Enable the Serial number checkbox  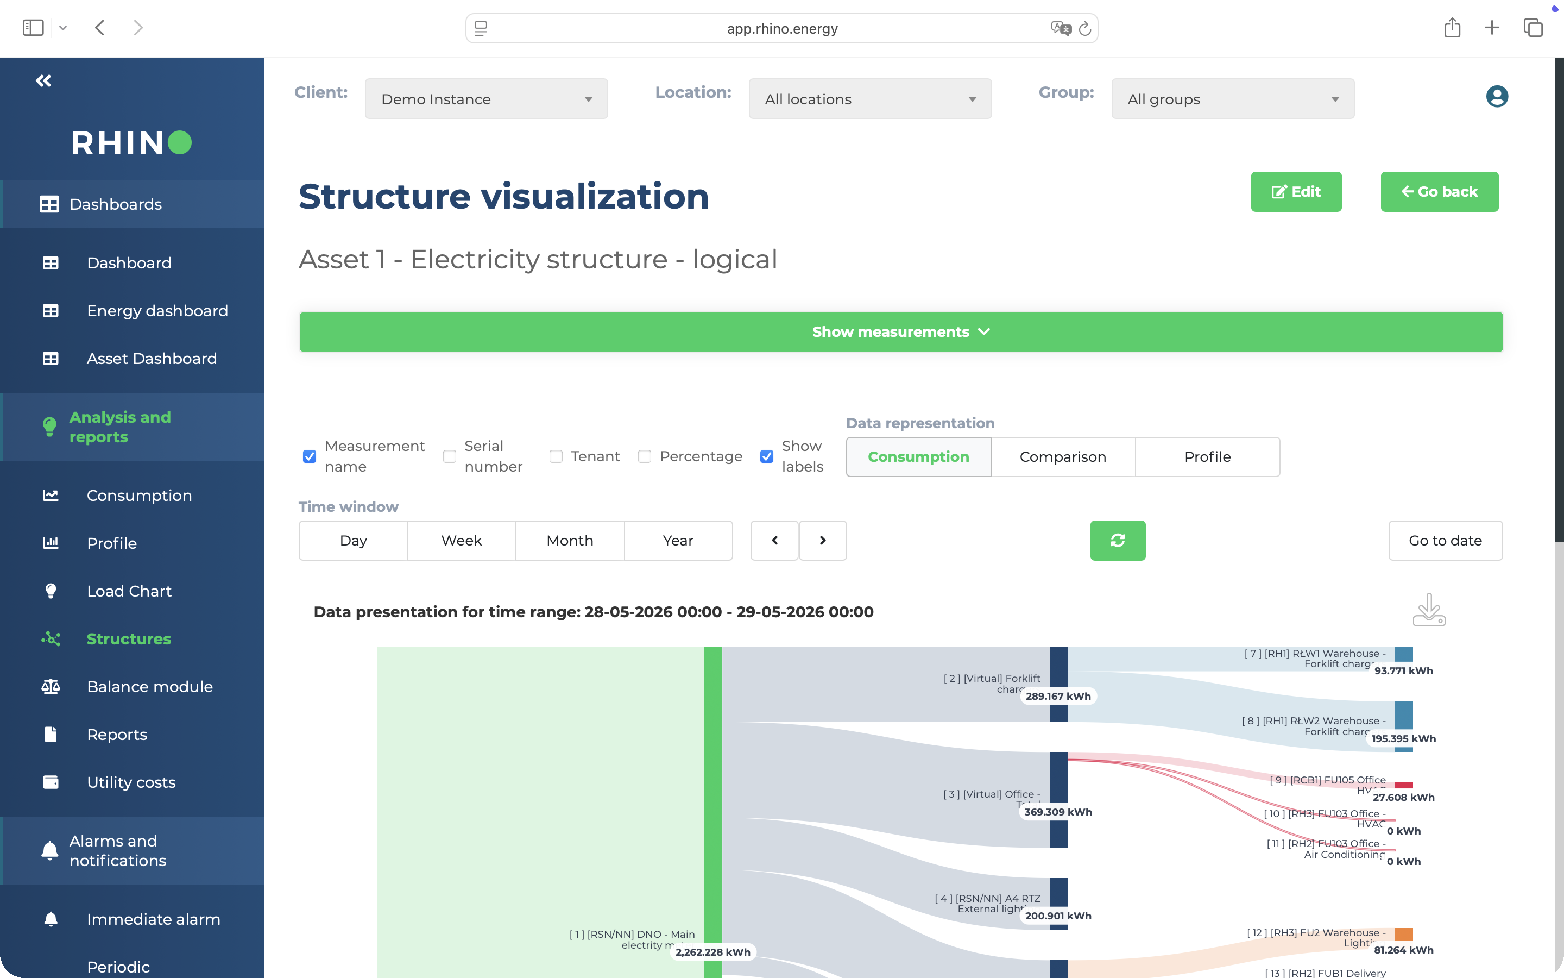point(449,456)
